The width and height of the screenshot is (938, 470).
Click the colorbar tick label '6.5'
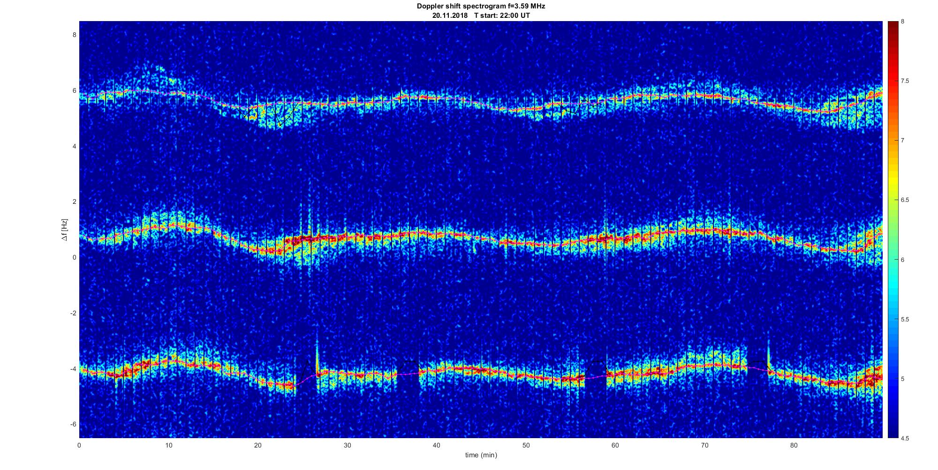tap(905, 200)
